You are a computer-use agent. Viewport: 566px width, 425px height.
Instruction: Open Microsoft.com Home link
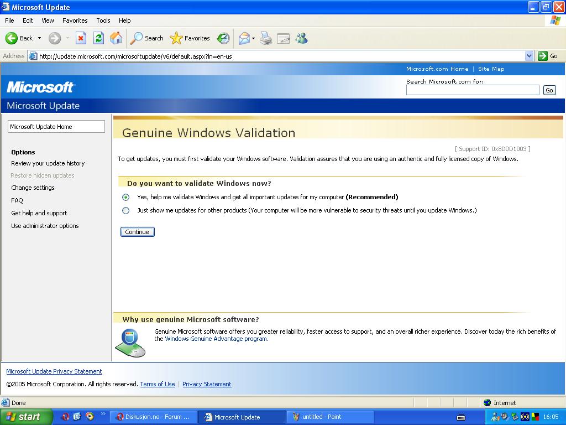(437, 69)
